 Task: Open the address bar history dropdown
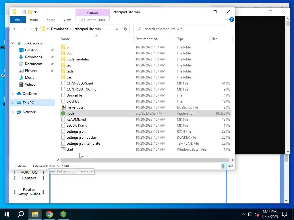117,29
